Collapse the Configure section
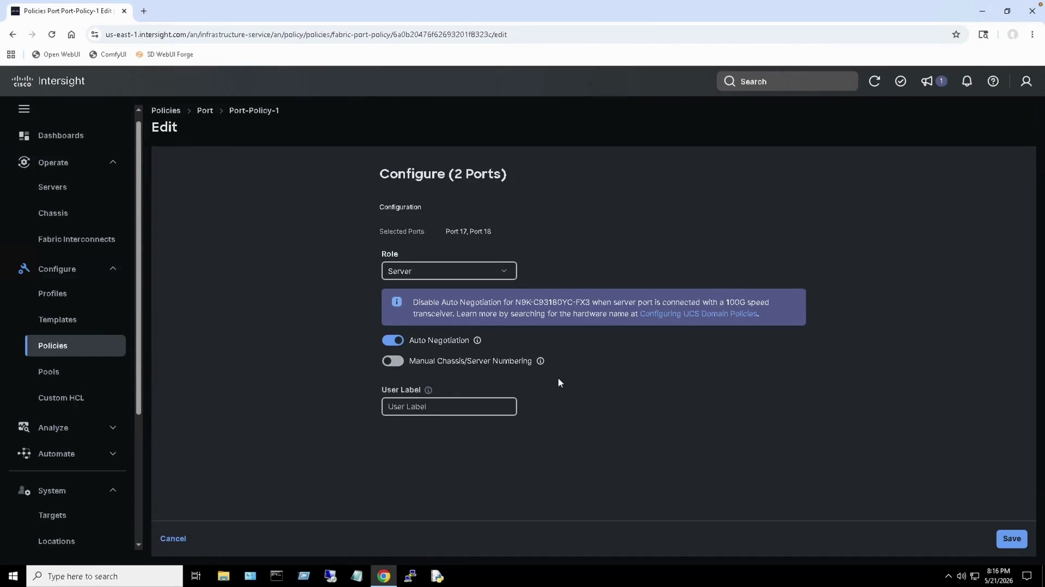The image size is (1045, 587). 113,268
